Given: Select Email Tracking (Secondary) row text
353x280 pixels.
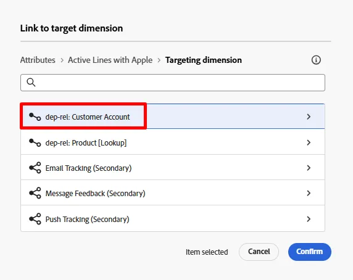Looking at the screenshot, I should [88, 168].
